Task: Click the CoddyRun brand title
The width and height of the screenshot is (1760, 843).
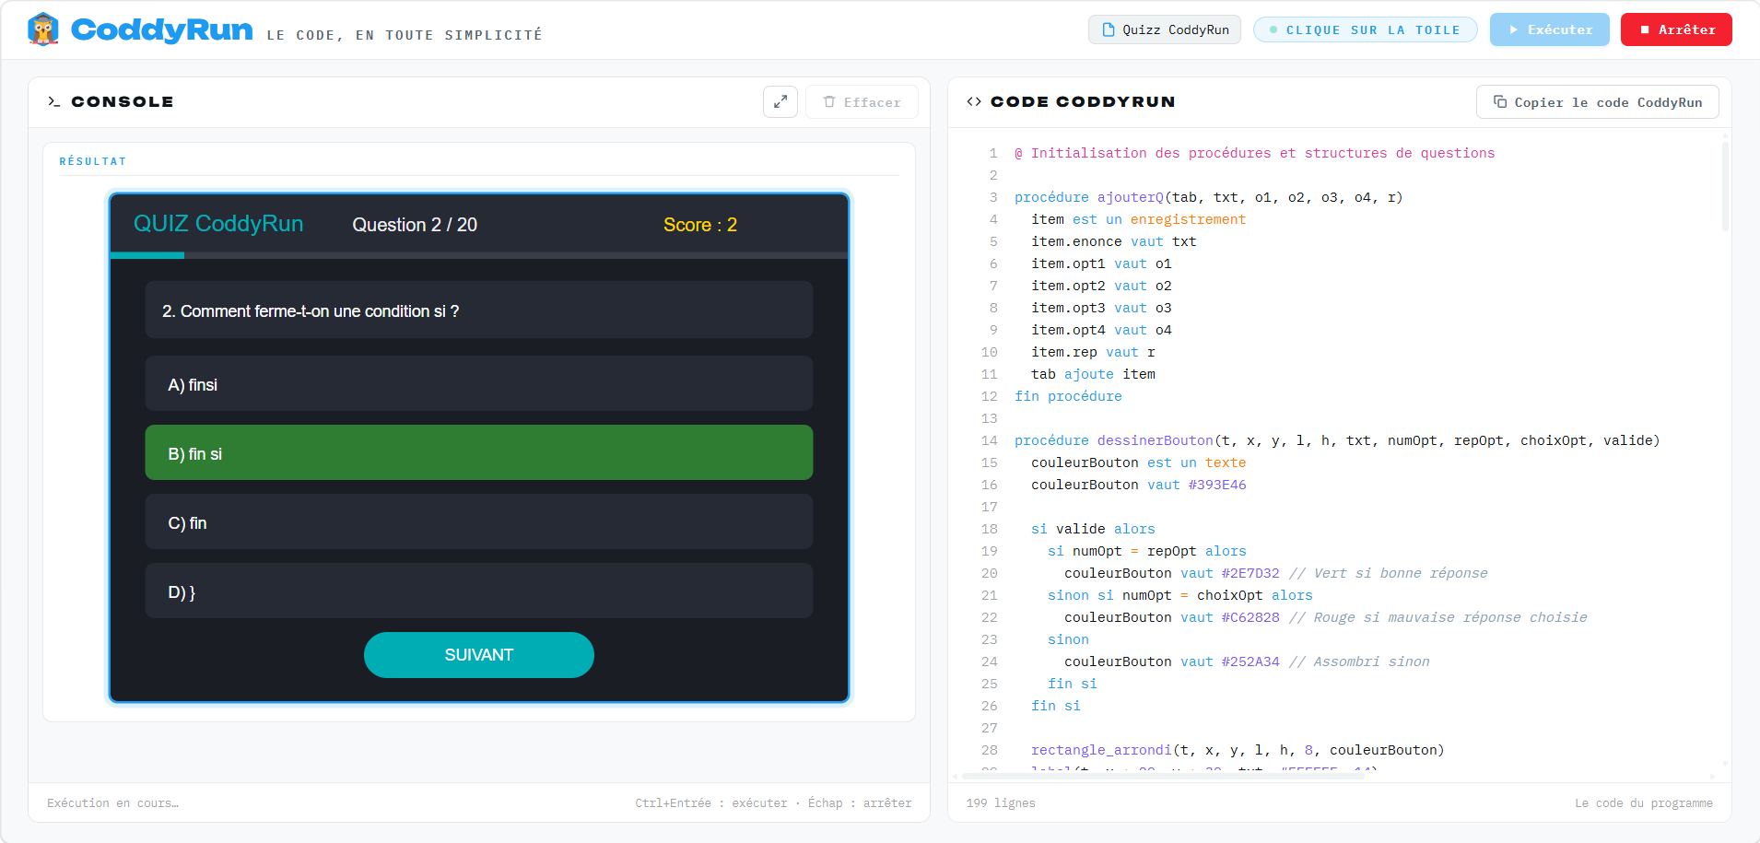Action: coord(161,29)
